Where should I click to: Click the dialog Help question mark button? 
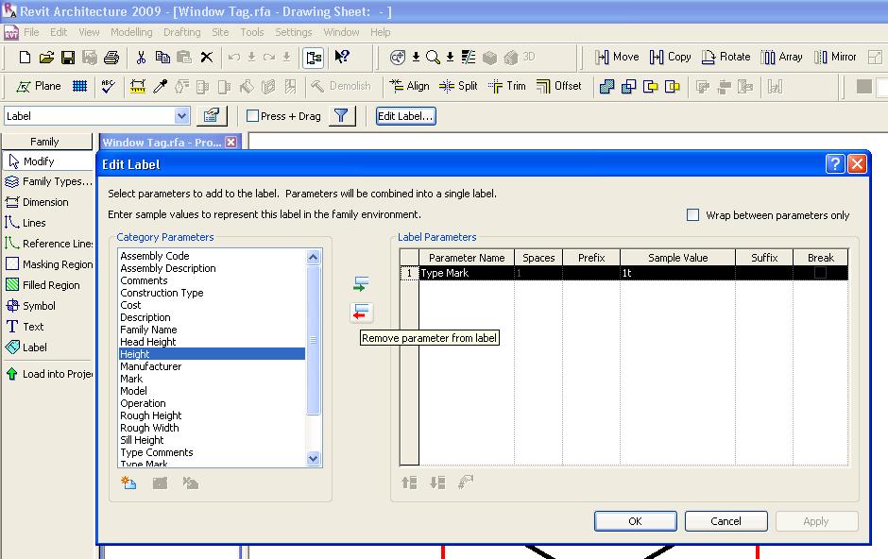coord(834,164)
